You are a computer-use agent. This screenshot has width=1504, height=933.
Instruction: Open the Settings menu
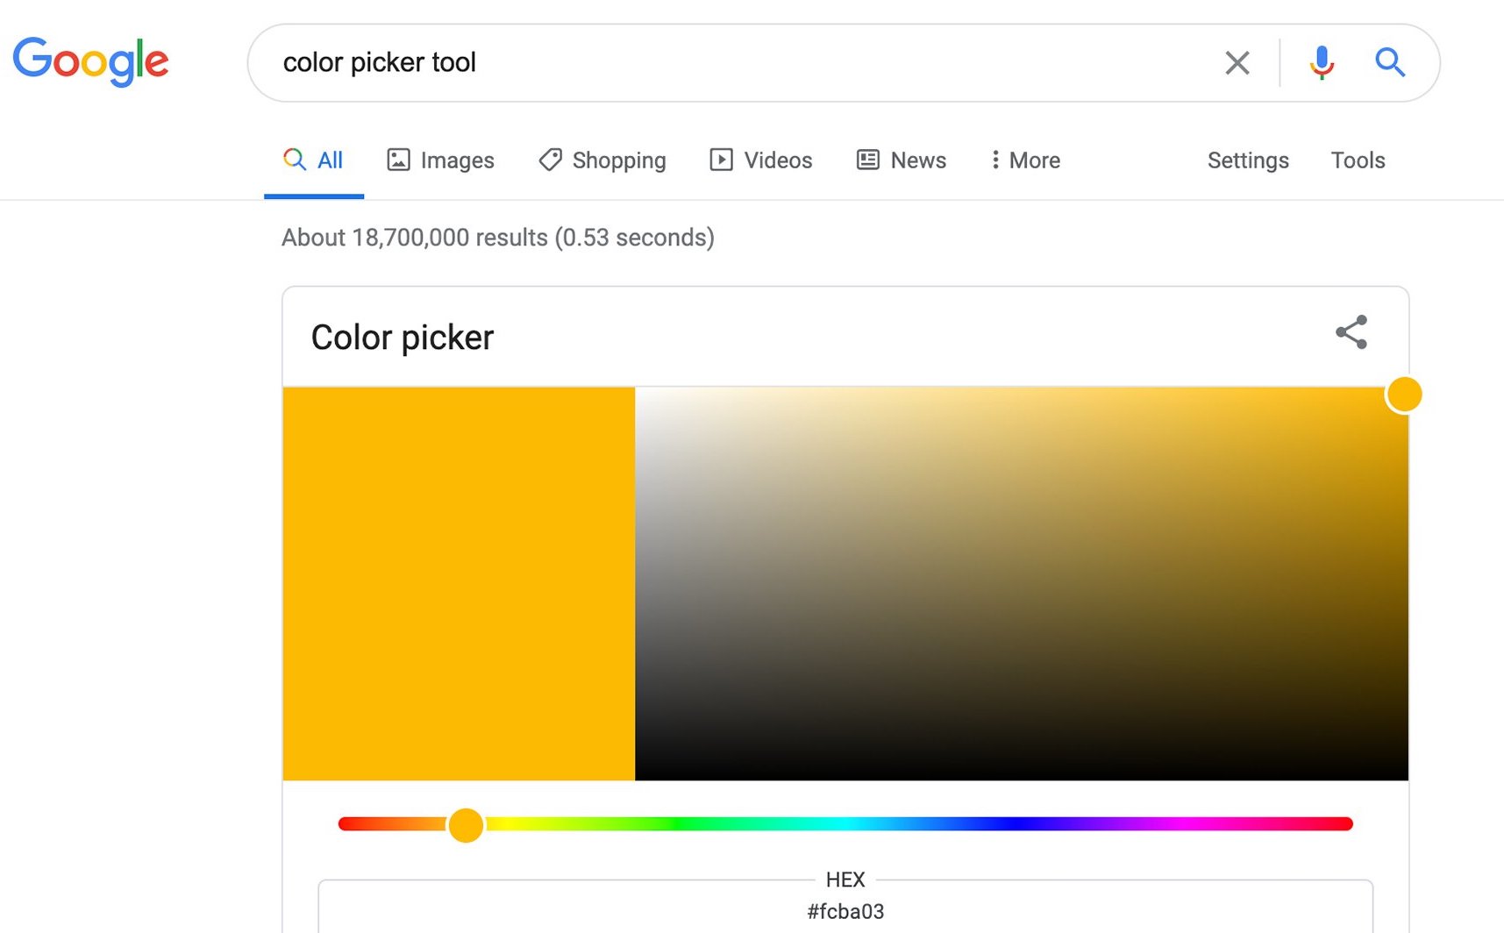point(1247,160)
